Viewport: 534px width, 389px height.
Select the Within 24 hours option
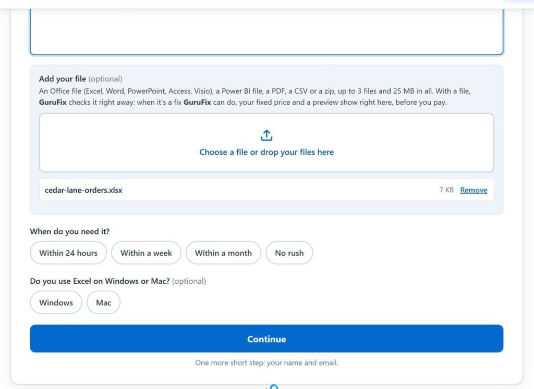(68, 253)
